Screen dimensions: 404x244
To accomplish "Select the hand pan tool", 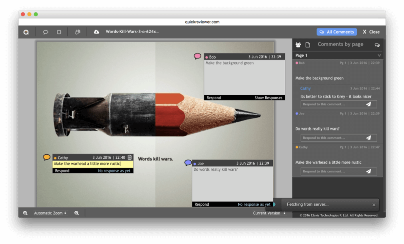I will coord(78,32).
